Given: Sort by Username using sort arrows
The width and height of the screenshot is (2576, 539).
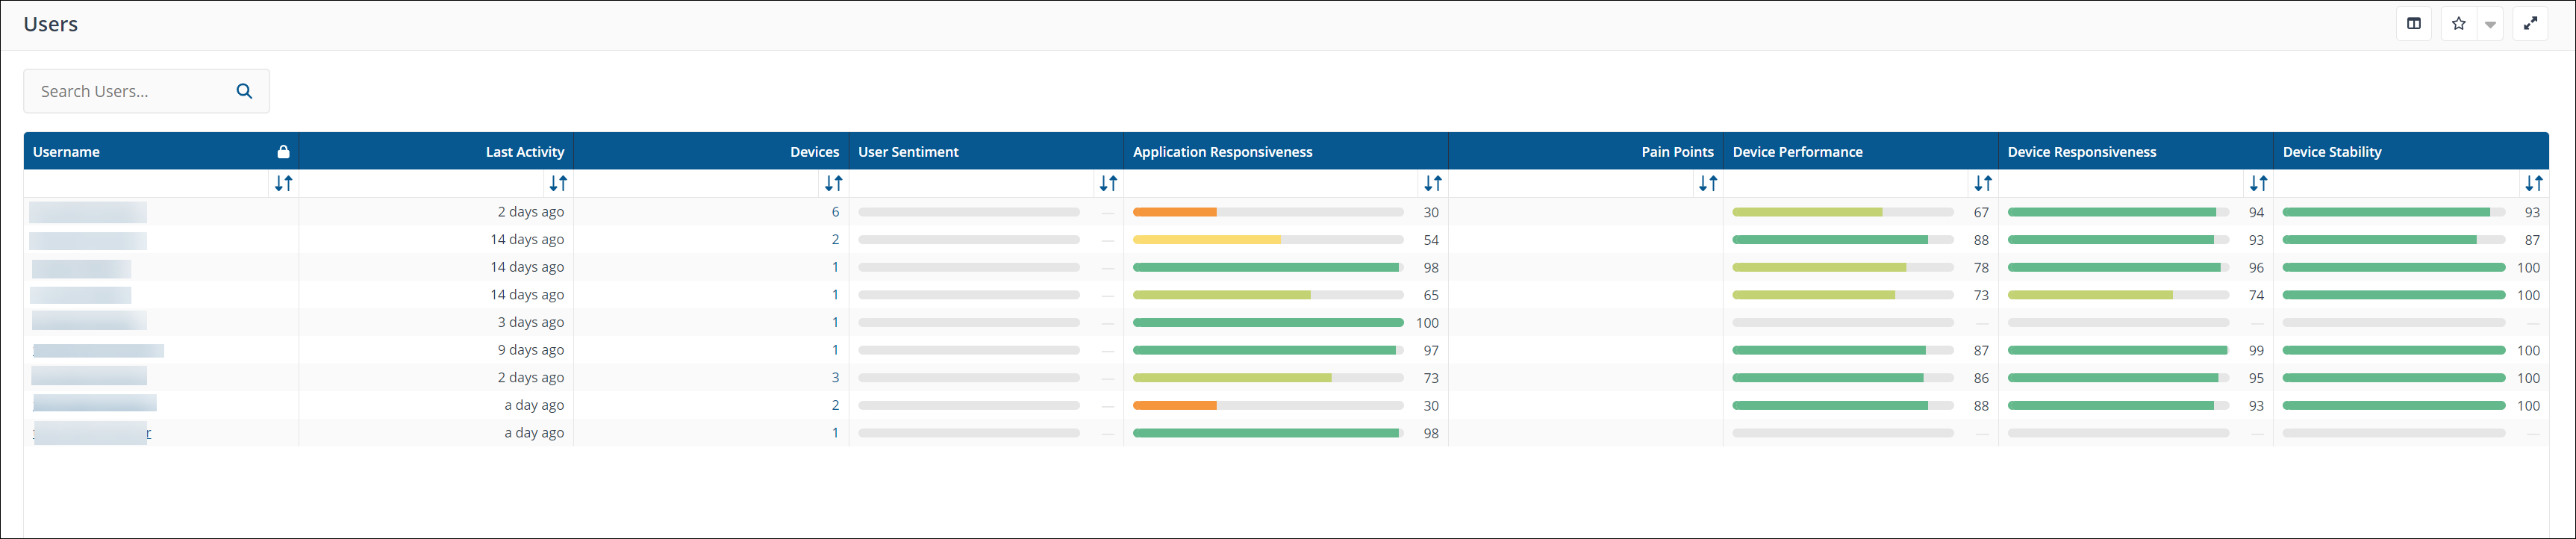Looking at the screenshot, I should [x=283, y=183].
